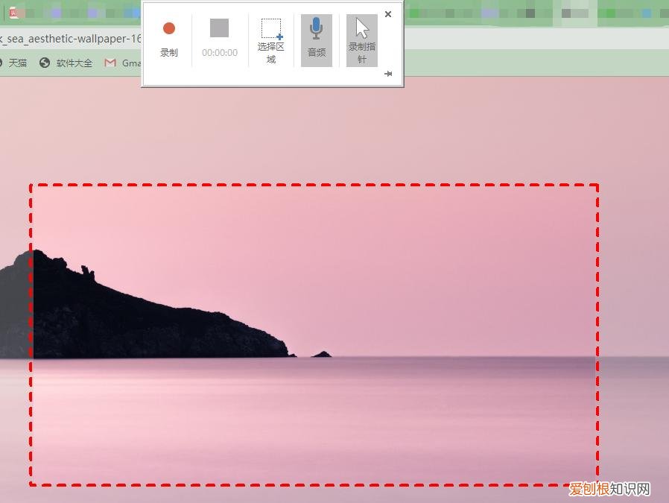Open the Gmail bookmark link

pos(125,63)
